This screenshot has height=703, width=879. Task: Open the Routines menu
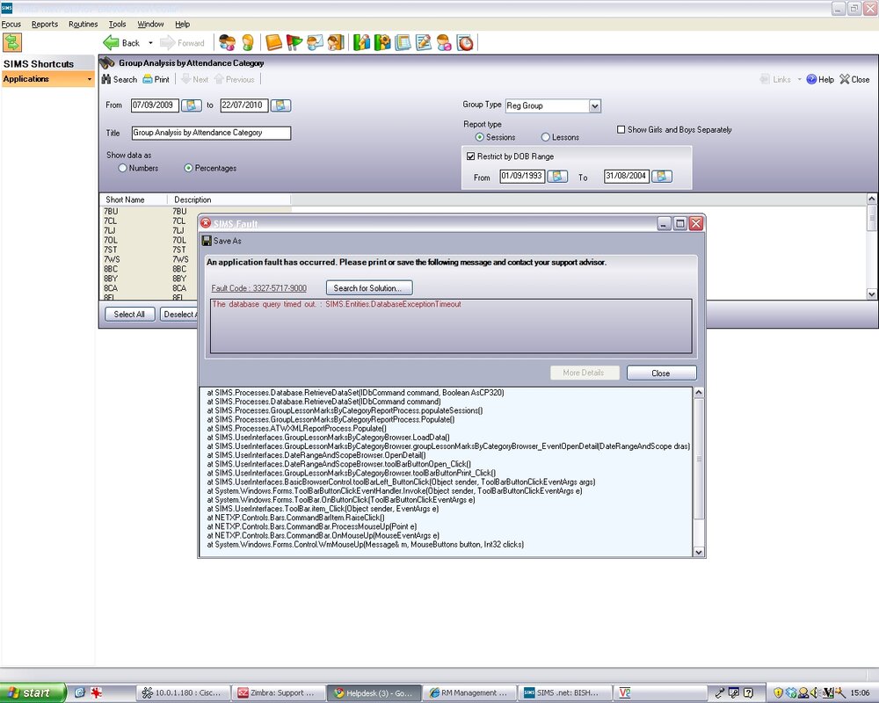(x=83, y=24)
